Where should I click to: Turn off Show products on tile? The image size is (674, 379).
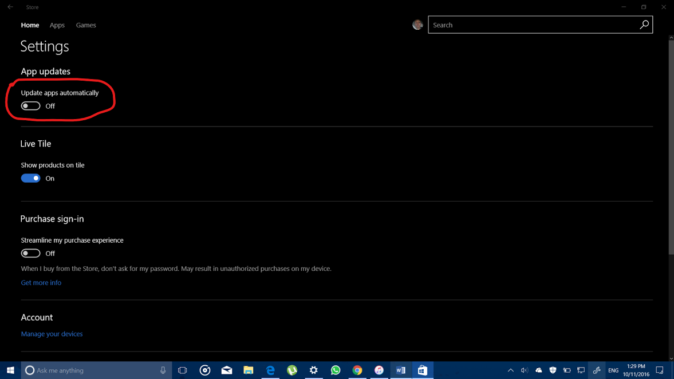[31, 178]
